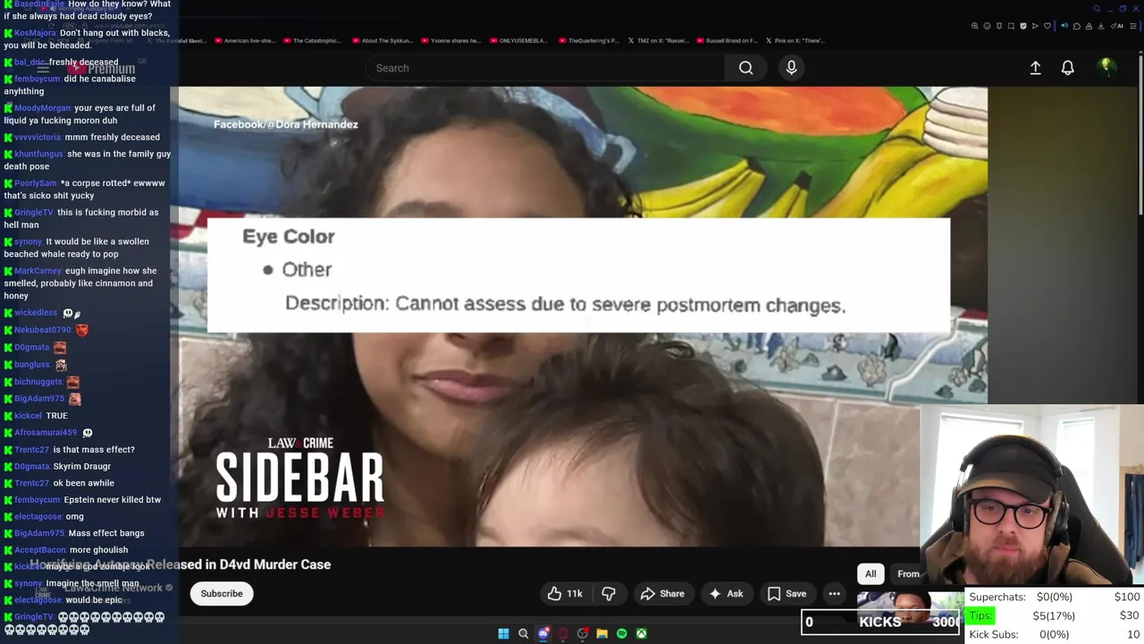Open bookmark Russell Brand on F...
Viewport: 1144px width, 644px height.
[727, 40]
